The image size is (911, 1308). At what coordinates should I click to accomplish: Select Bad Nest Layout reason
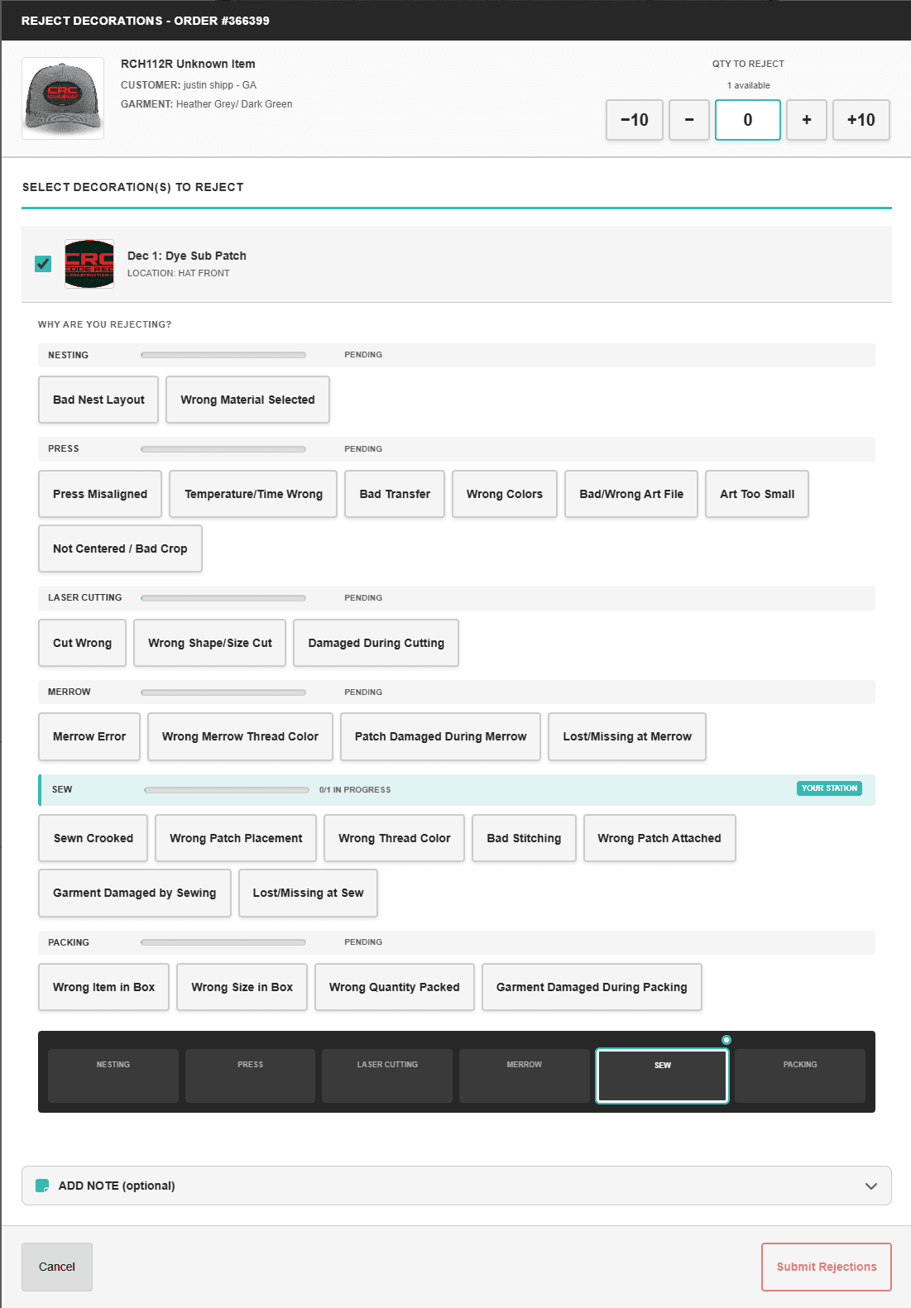coord(98,400)
